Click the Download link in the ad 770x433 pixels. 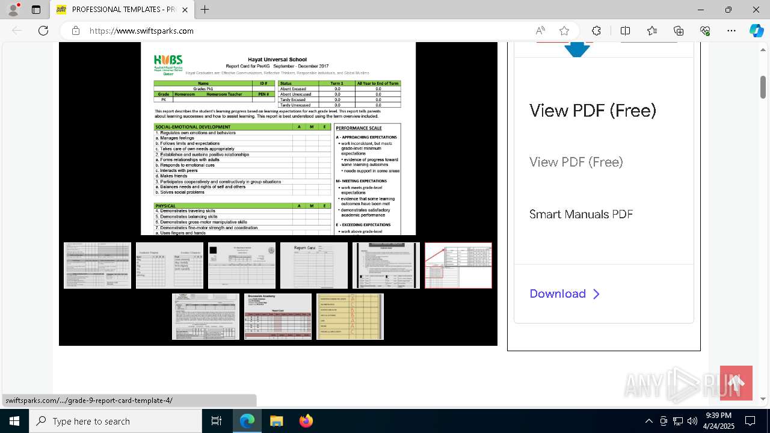564,293
